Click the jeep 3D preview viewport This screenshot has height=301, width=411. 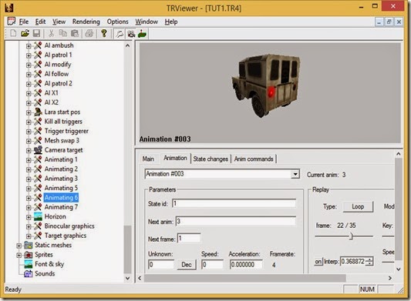point(270,93)
